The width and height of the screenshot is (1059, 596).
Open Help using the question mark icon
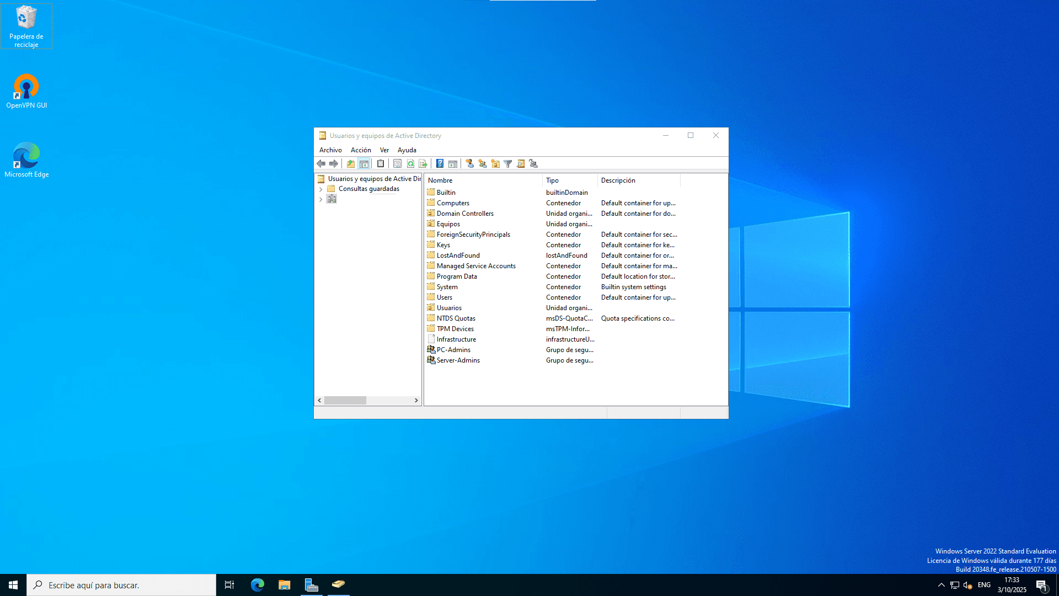pyautogui.click(x=440, y=163)
